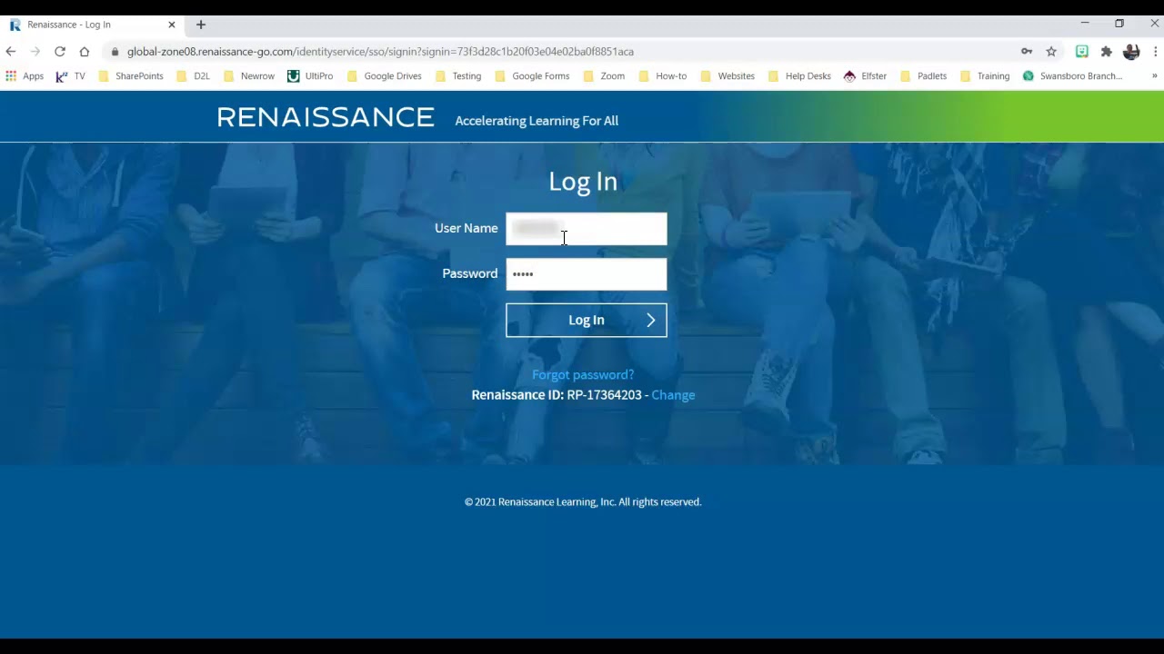Click the browser Back arrow
This screenshot has height=654, width=1164.
click(11, 52)
